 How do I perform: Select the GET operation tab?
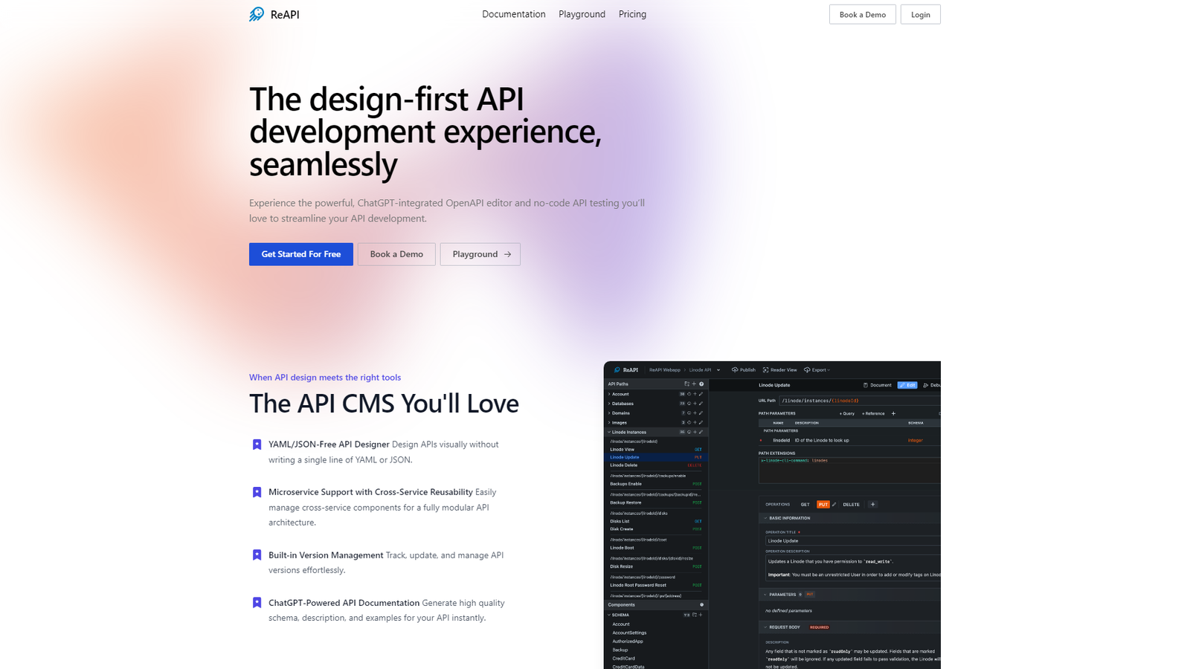[805, 505]
